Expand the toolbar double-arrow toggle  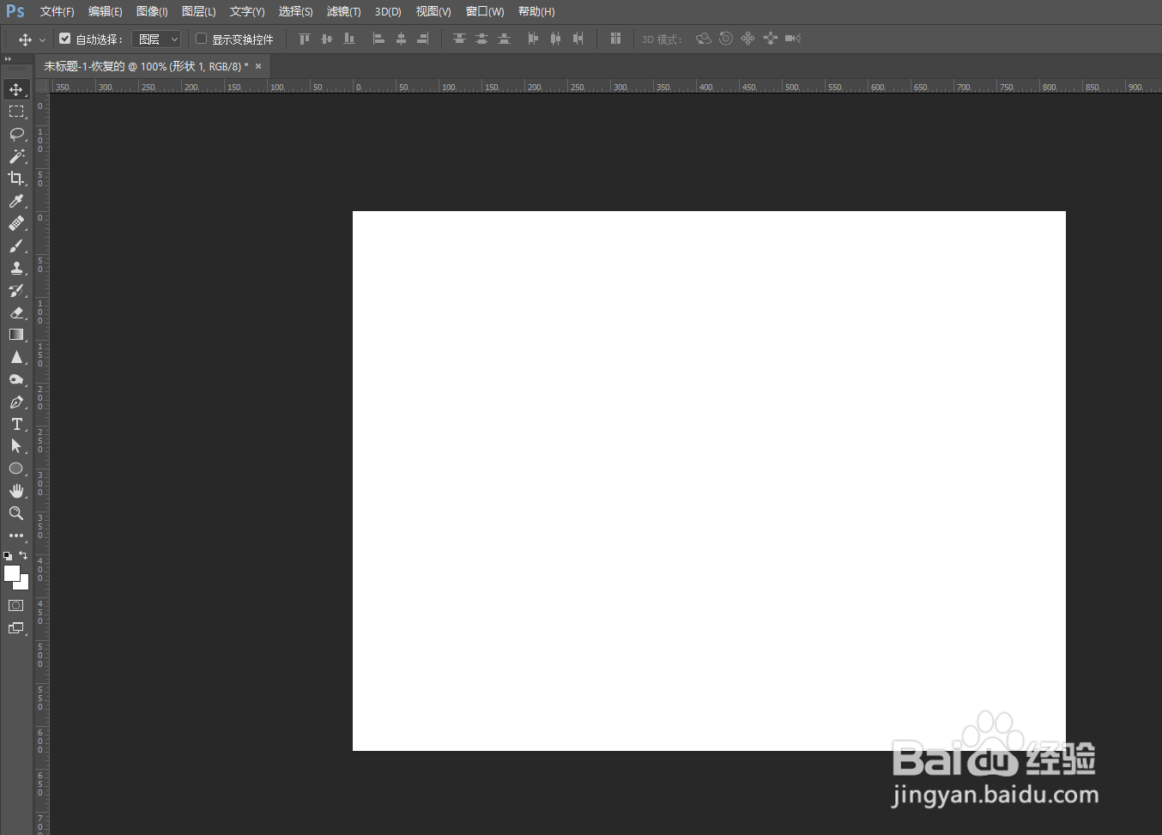tap(8, 59)
